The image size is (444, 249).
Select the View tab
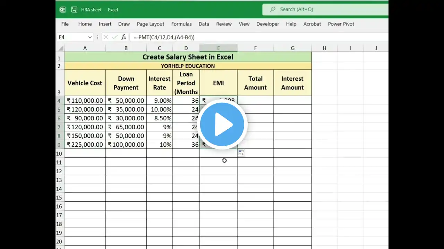(x=244, y=24)
